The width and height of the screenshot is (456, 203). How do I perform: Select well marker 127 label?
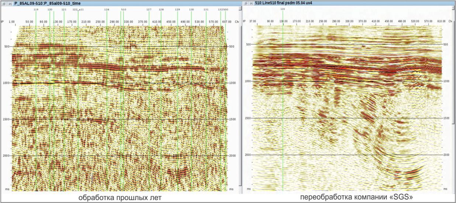[x=149, y=9]
